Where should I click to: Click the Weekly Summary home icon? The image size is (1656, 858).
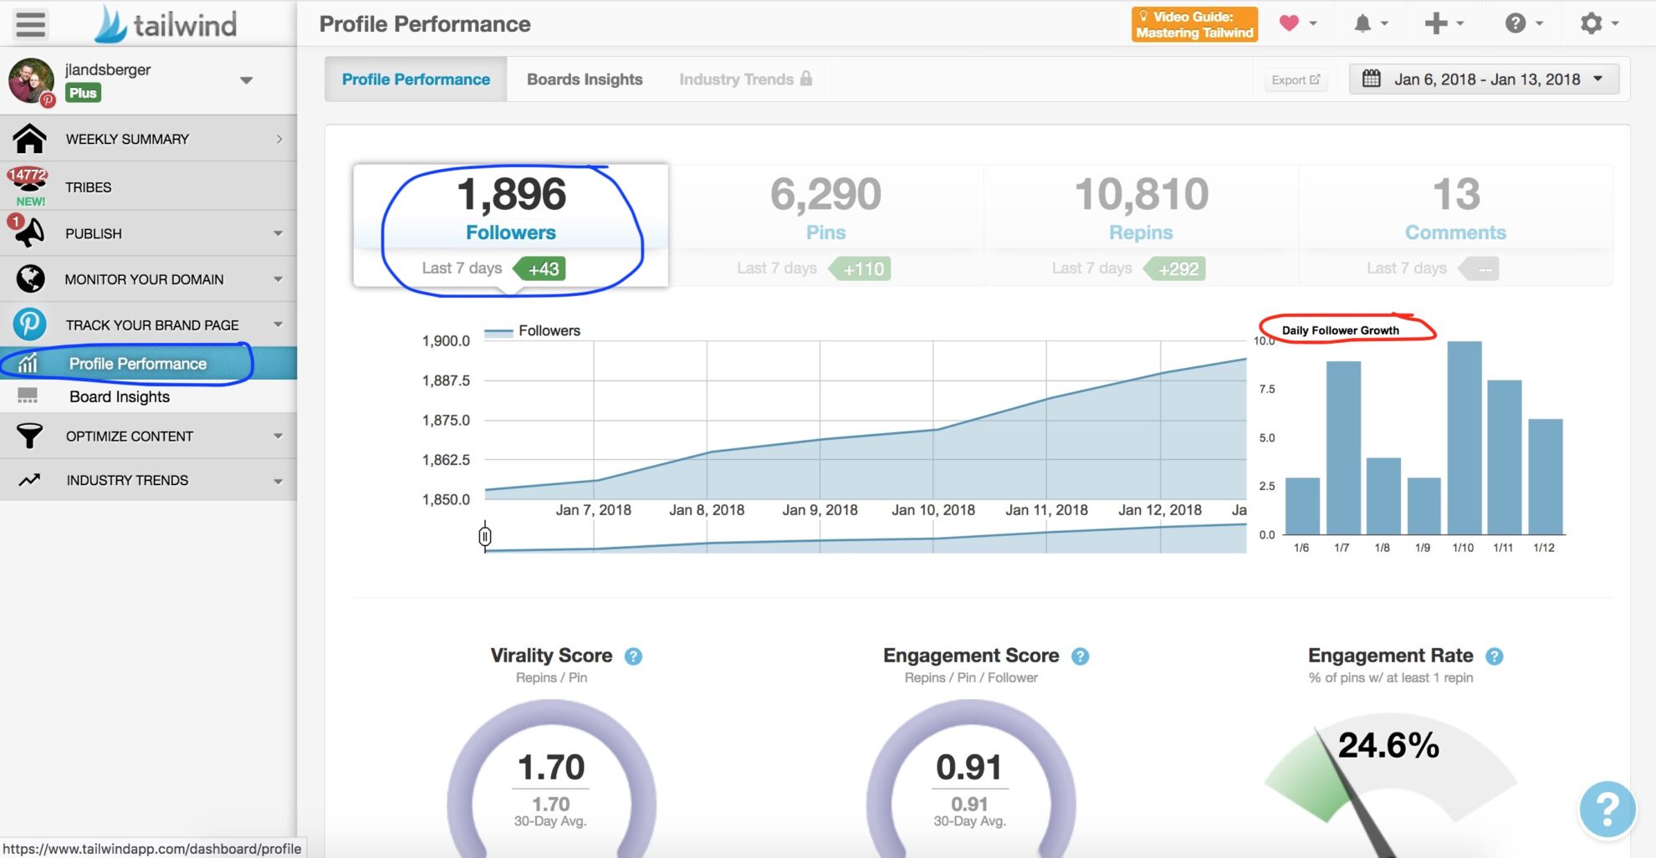pos(29,138)
